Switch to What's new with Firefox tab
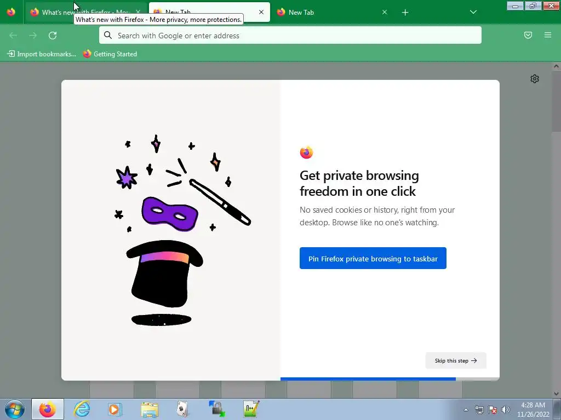The width and height of the screenshot is (561, 420). pyautogui.click(x=86, y=12)
